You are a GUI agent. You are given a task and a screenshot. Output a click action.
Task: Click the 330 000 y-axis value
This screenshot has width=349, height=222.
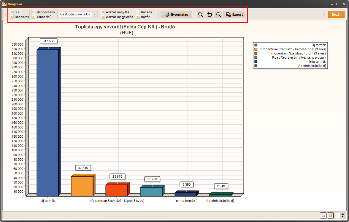[x=17, y=44]
